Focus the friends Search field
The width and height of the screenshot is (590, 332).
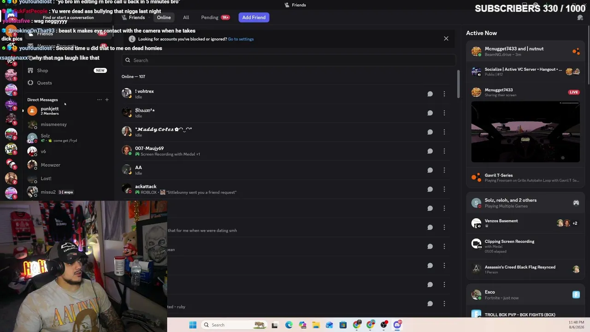(x=289, y=60)
